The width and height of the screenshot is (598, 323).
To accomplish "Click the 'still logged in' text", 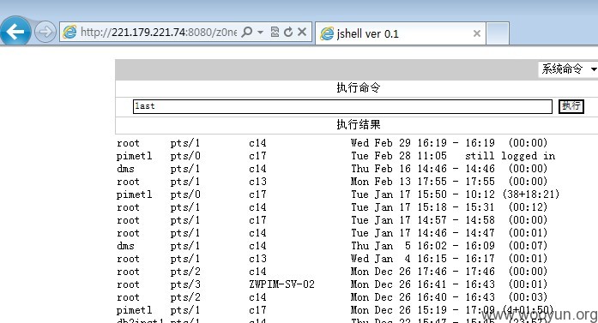I will pos(510,156).
